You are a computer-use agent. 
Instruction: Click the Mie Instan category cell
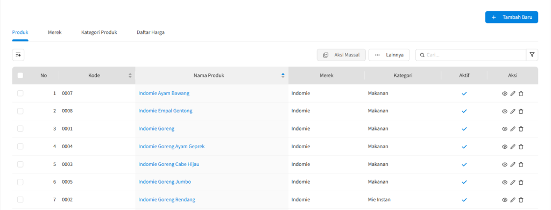[379, 200]
